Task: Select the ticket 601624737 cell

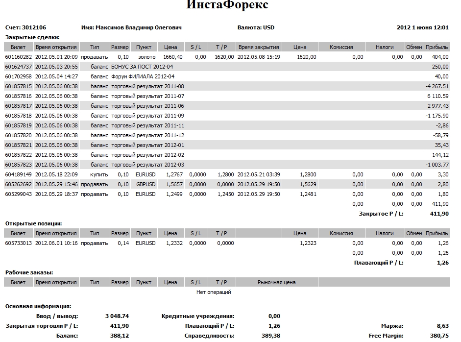Action: tap(19, 67)
